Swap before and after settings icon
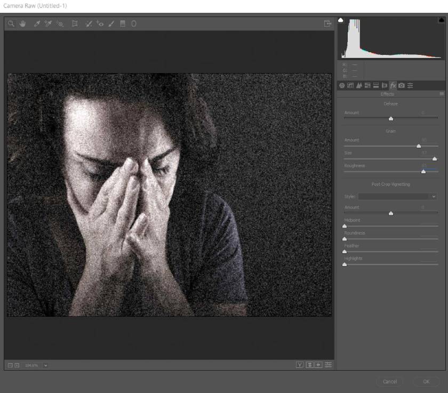Image resolution: width=448 pixels, height=393 pixels. 309,365
